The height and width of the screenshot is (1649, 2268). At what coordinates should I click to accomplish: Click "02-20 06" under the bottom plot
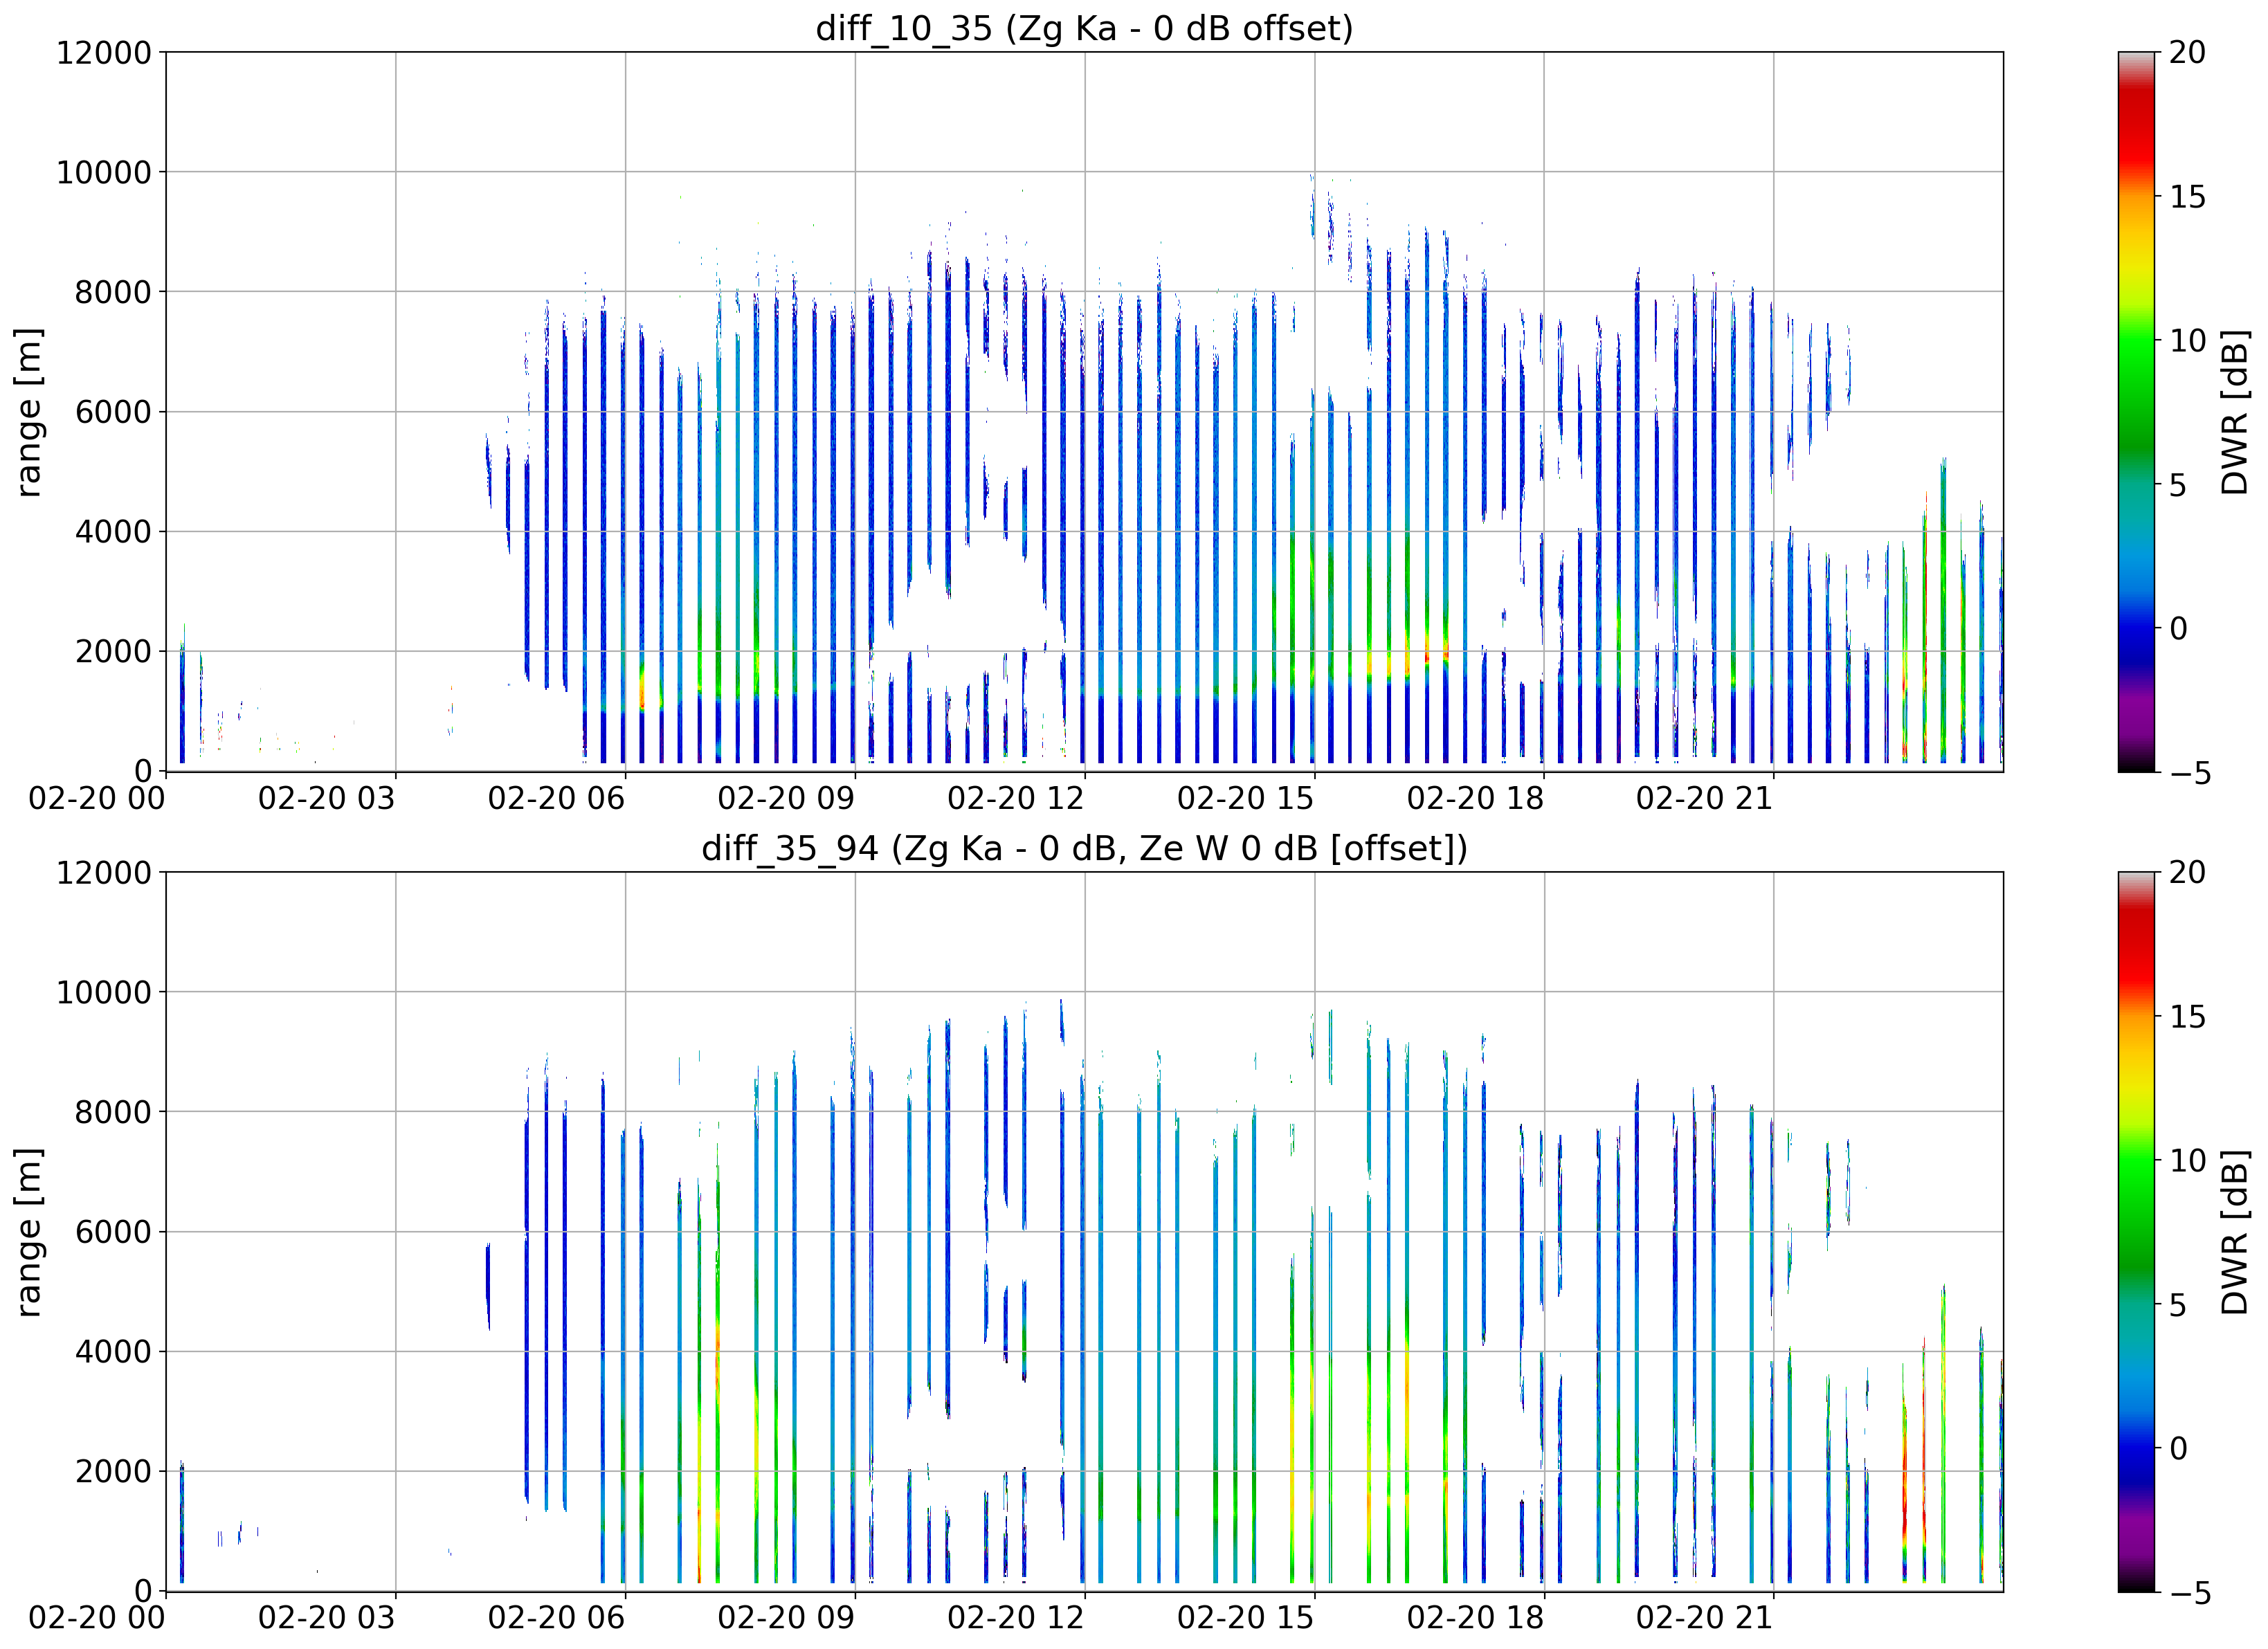(x=556, y=1618)
